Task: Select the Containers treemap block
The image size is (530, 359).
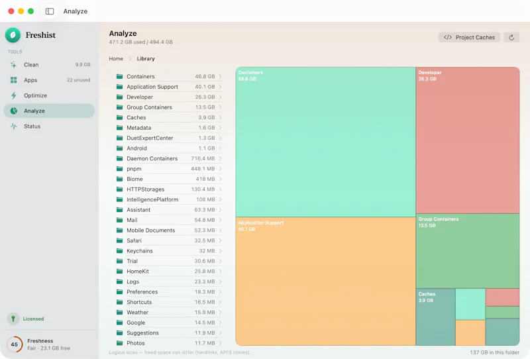Action: [325, 142]
